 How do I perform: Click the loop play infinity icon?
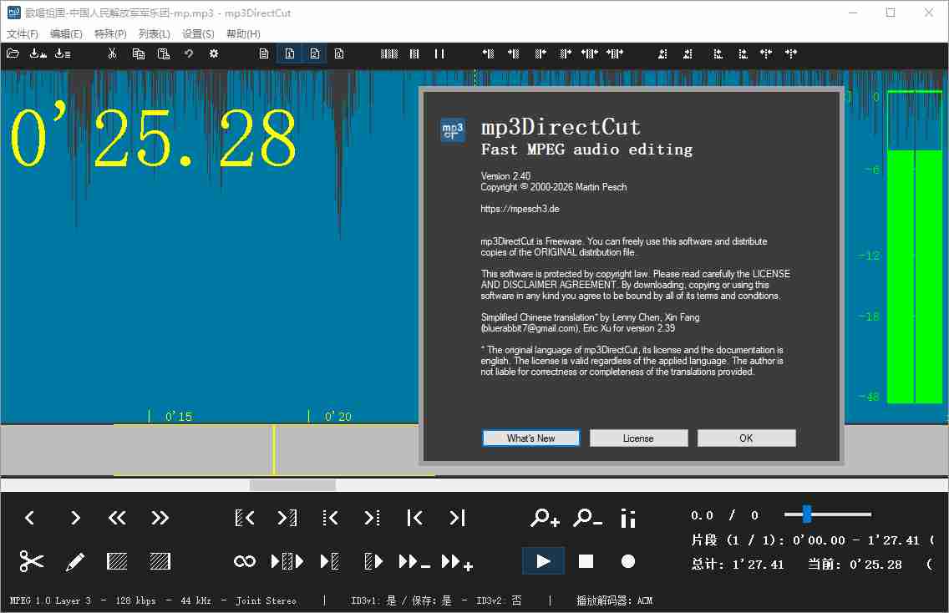click(x=245, y=561)
